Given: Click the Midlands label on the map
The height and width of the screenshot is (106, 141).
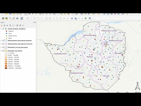Looking at the screenshot, I should [90, 57].
